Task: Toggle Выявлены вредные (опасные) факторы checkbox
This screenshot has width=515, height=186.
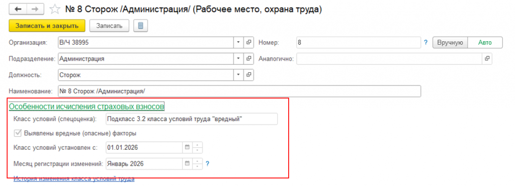Action: pyautogui.click(x=17, y=134)
